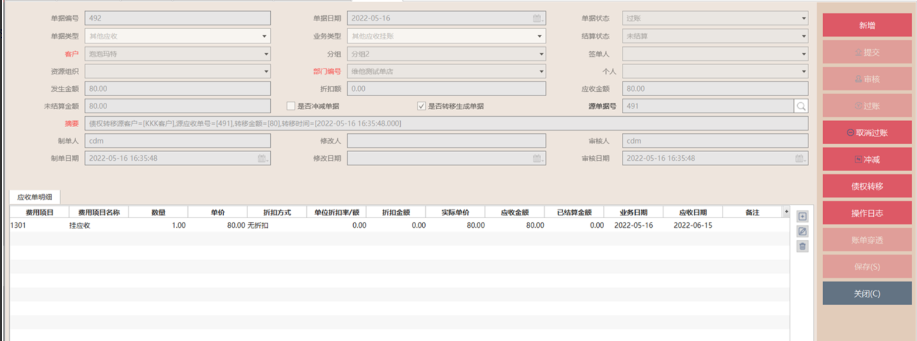Open the calendar icon in 审核日期 field
The image size is (917, 341).
[799, 159]
